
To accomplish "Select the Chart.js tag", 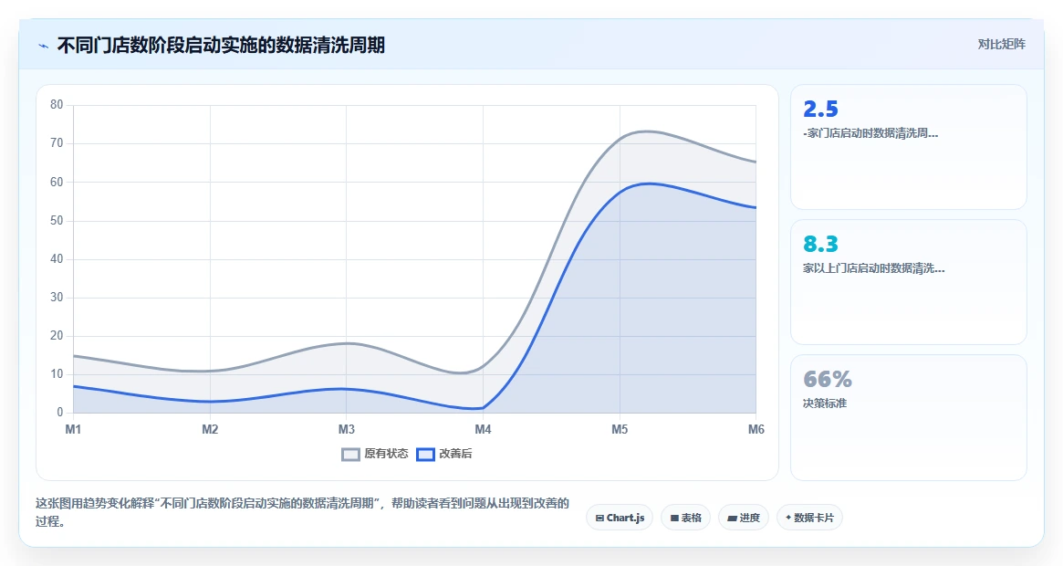I will 620,518.
